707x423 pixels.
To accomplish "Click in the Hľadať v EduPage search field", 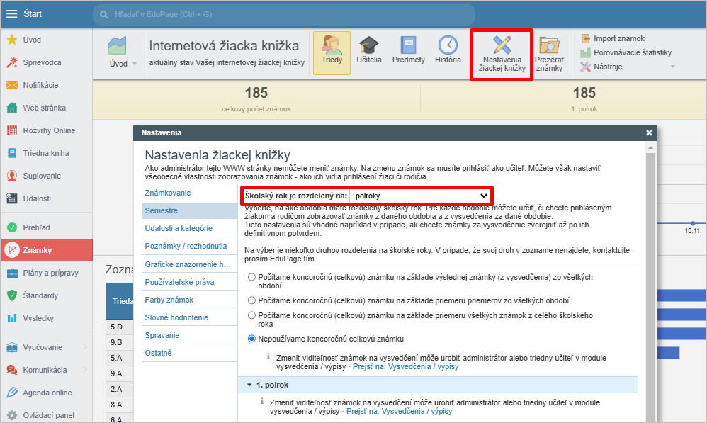I will 284,14.
